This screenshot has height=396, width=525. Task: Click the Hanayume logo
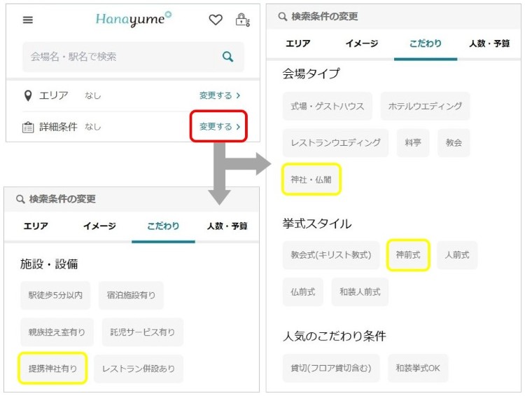(133, 20)
